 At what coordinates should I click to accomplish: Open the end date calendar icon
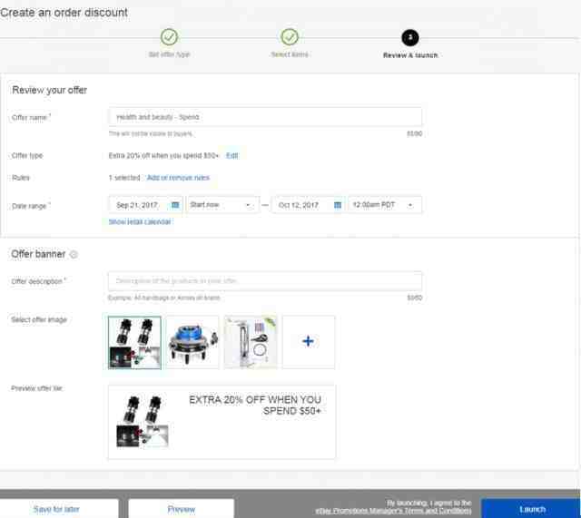(338, 205)
